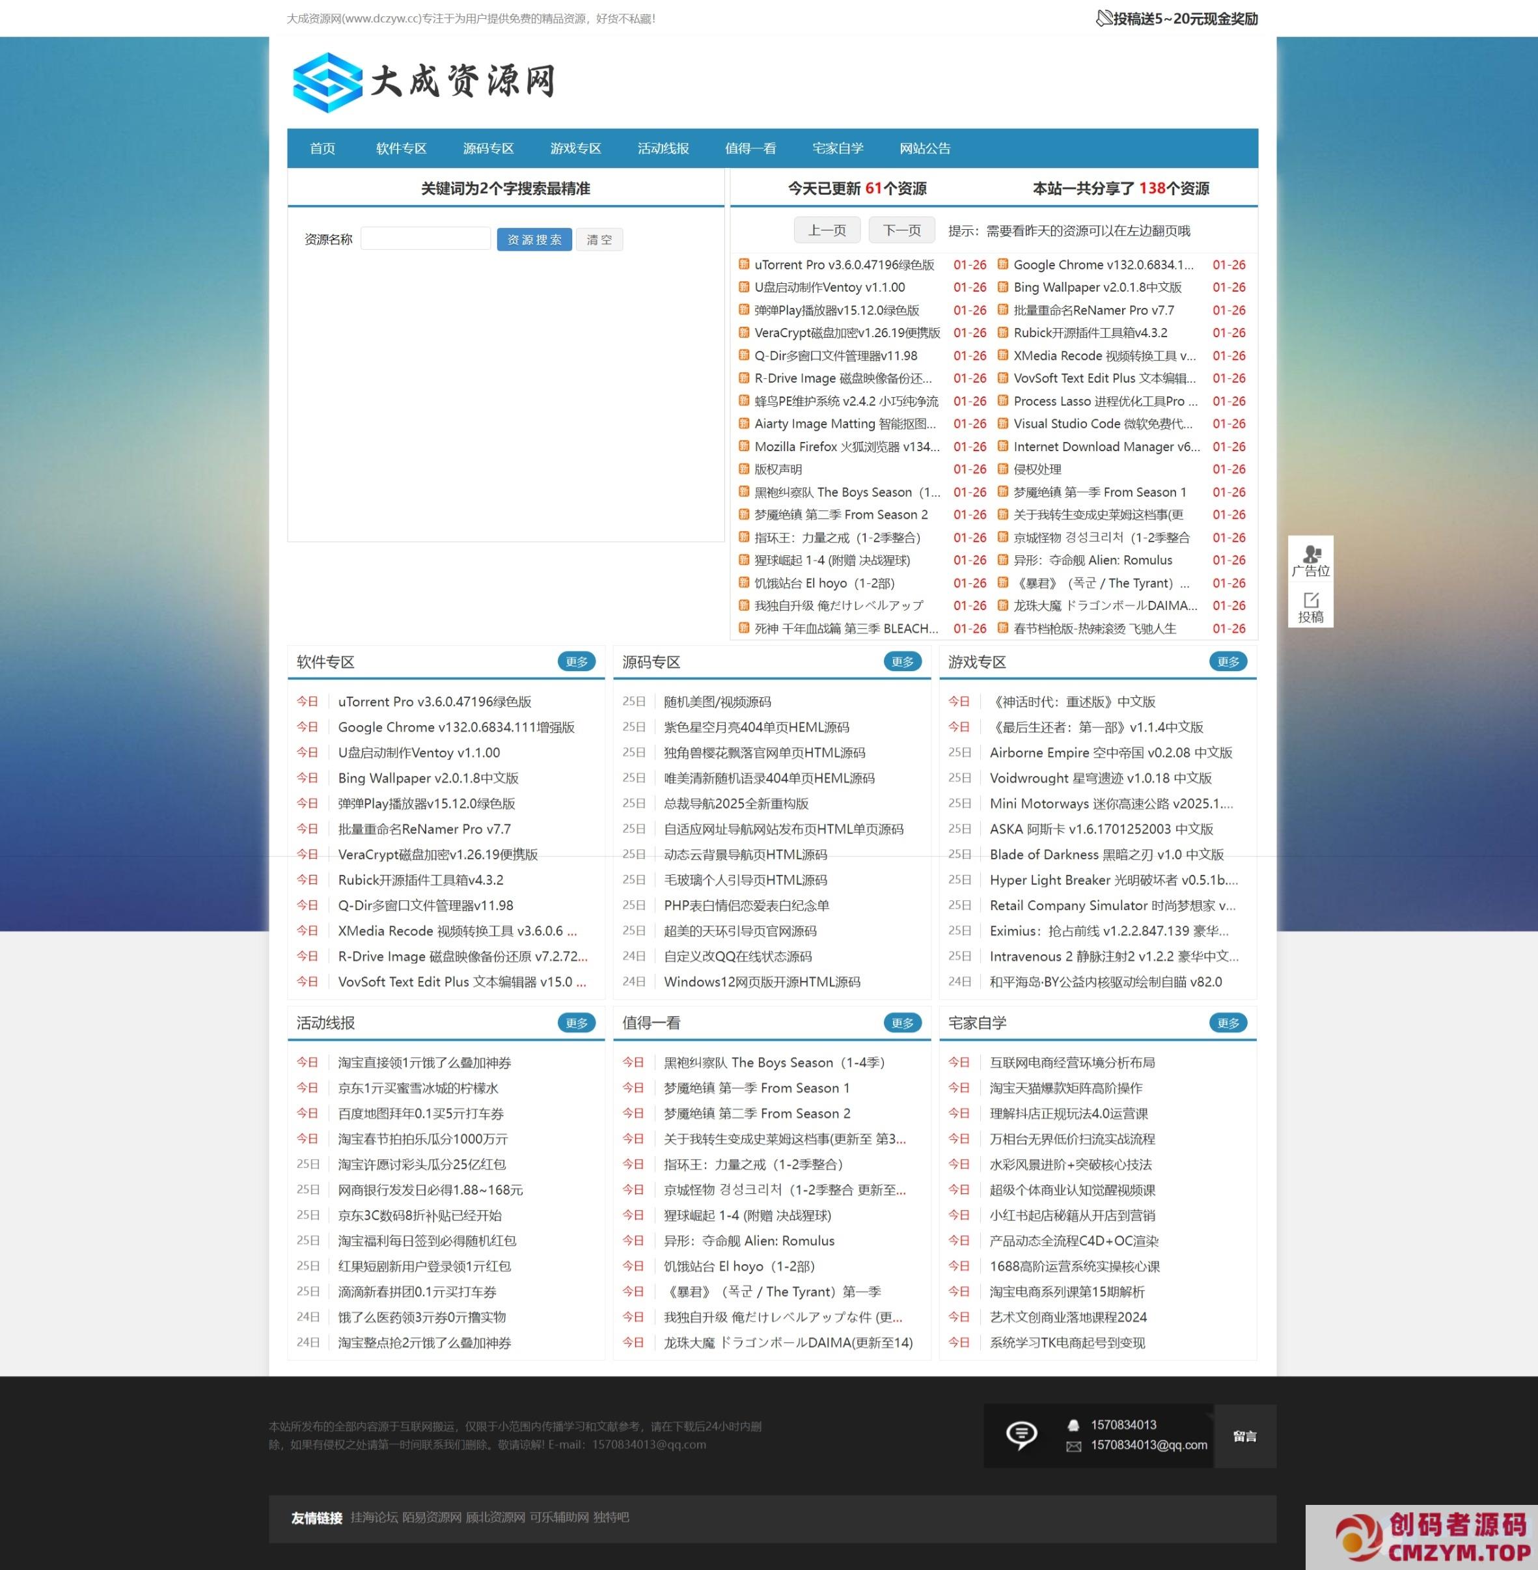Click the 广告位 sidebar icon

click(x=1311, y=555)
